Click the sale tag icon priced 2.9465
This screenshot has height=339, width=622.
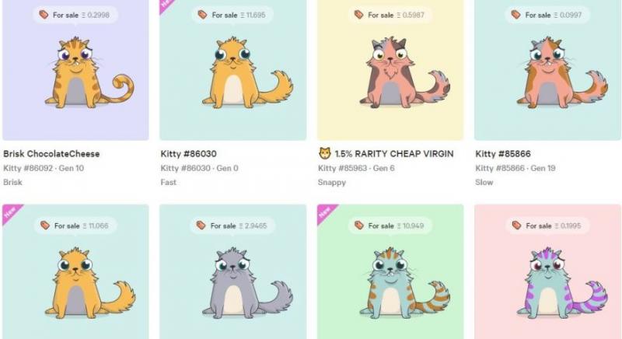coord(201,225)
